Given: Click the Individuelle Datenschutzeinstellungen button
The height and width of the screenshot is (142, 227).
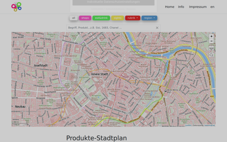Looking at the screenshot, I should pyautogui.click(x=113, y=3).
